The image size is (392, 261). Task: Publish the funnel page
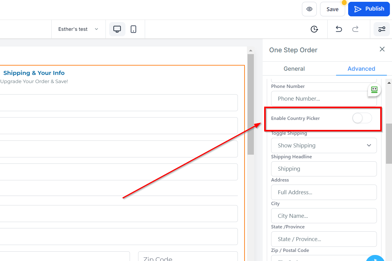click(369, 9)
